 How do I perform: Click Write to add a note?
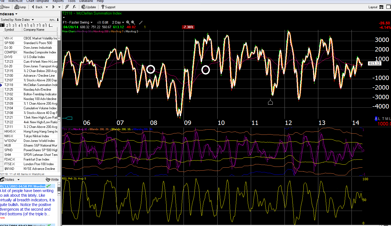52,180
